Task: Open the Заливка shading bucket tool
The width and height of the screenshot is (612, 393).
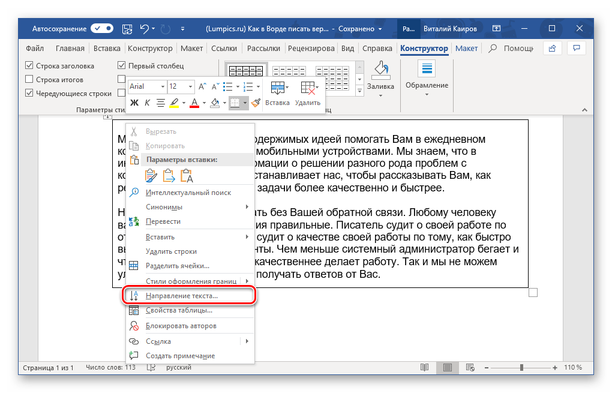Action: click(380, 78)
